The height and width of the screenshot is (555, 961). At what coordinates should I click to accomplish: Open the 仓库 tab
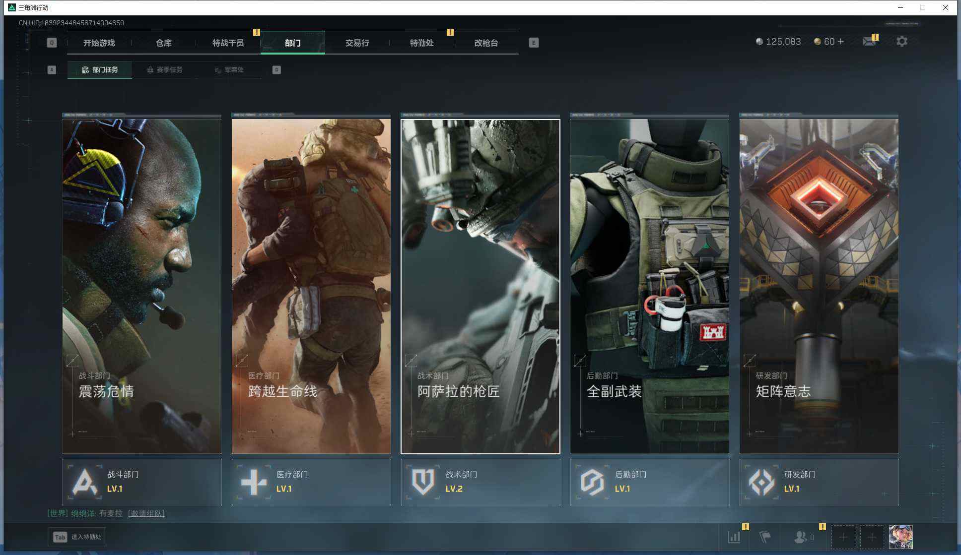click(x=164, y=43)
